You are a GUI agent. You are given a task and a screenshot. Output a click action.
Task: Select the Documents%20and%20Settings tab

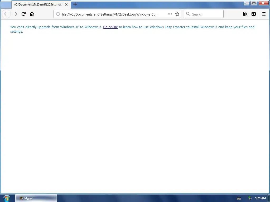[x=41, y=4]
